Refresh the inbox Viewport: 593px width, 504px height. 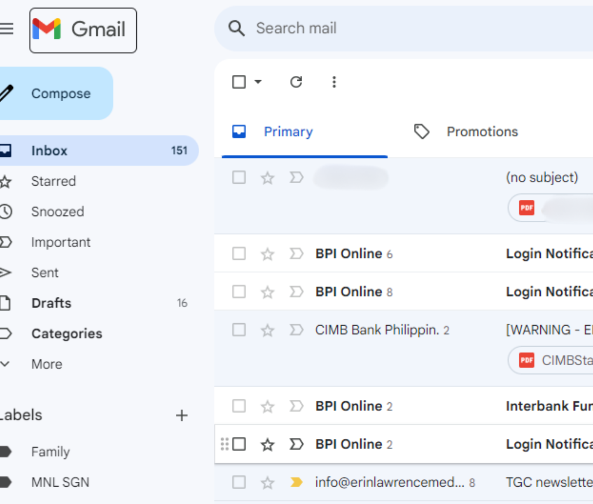(x=296, y=82)
